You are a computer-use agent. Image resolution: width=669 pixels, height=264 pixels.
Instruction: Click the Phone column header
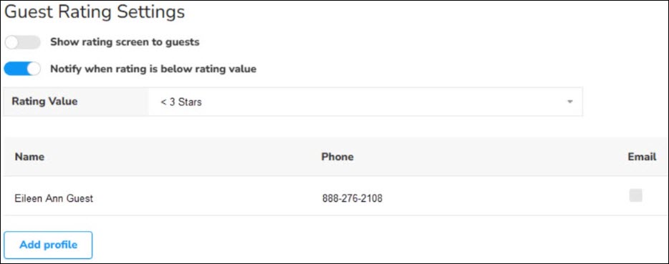point(337,157)
